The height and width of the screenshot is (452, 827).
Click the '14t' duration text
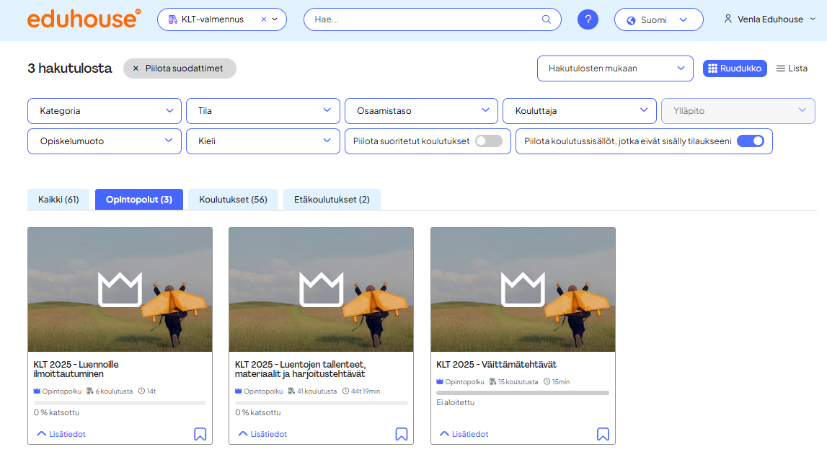click(151, 391)
